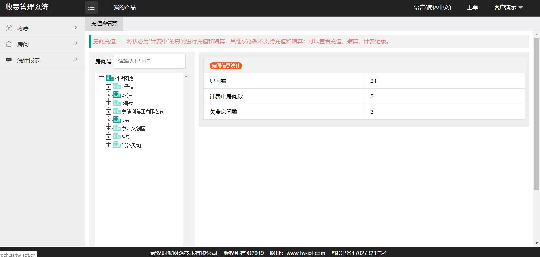Image resolution: width=540 pixels, height=257 pixels.
Task: Click the 泉州文创园 building icon
Action: [117, 128]
